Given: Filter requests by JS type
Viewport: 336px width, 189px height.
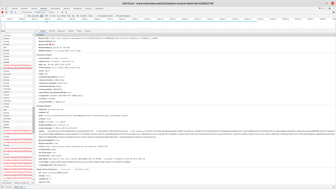Looking at the screenshot, I should (x=50, y=16).
